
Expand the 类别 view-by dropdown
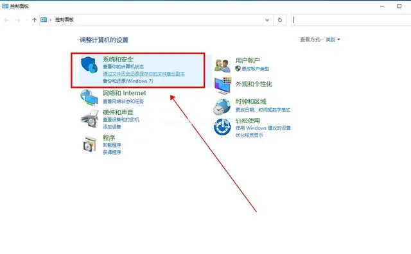click(x=333, y=40)
